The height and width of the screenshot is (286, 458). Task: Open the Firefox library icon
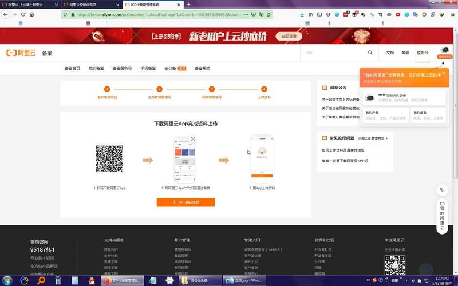click(311, 14)
